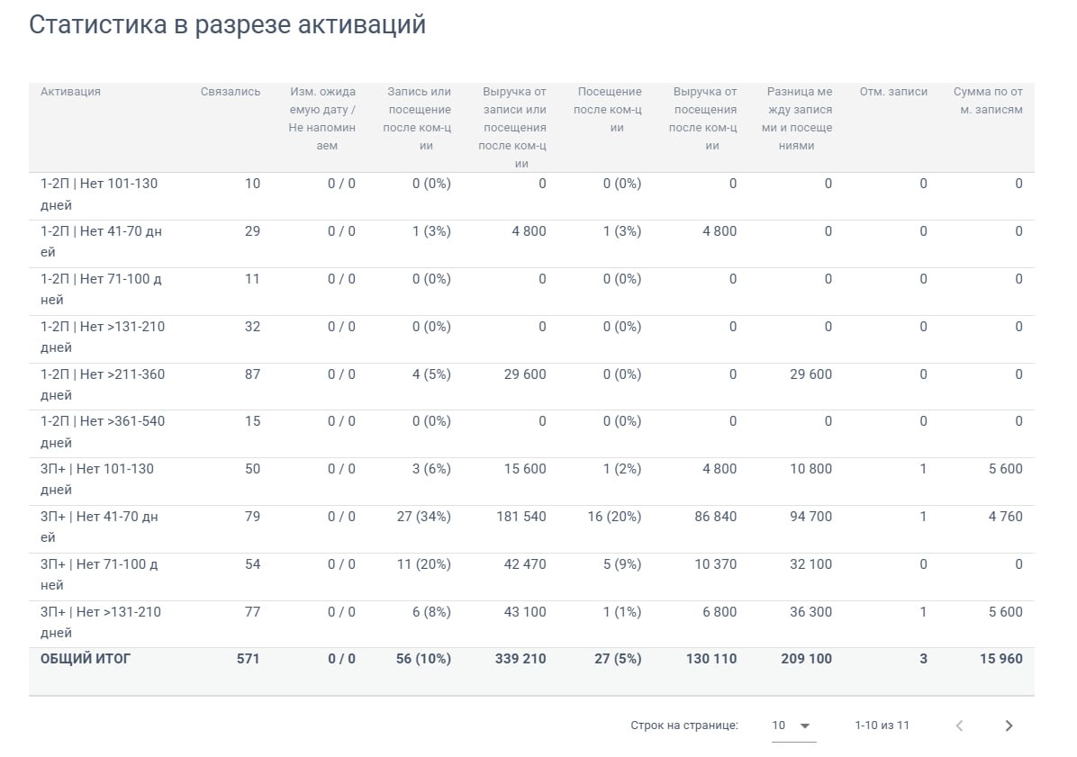
Task: Click the total contacted value 571
Action: [x=248, y=659]
